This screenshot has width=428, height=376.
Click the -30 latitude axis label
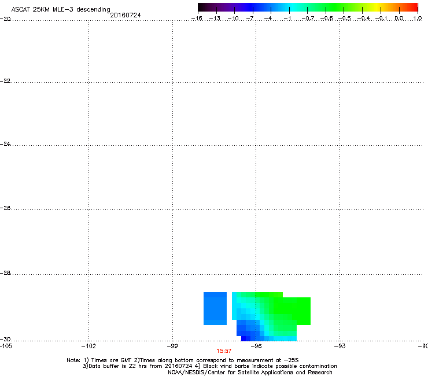5,339
